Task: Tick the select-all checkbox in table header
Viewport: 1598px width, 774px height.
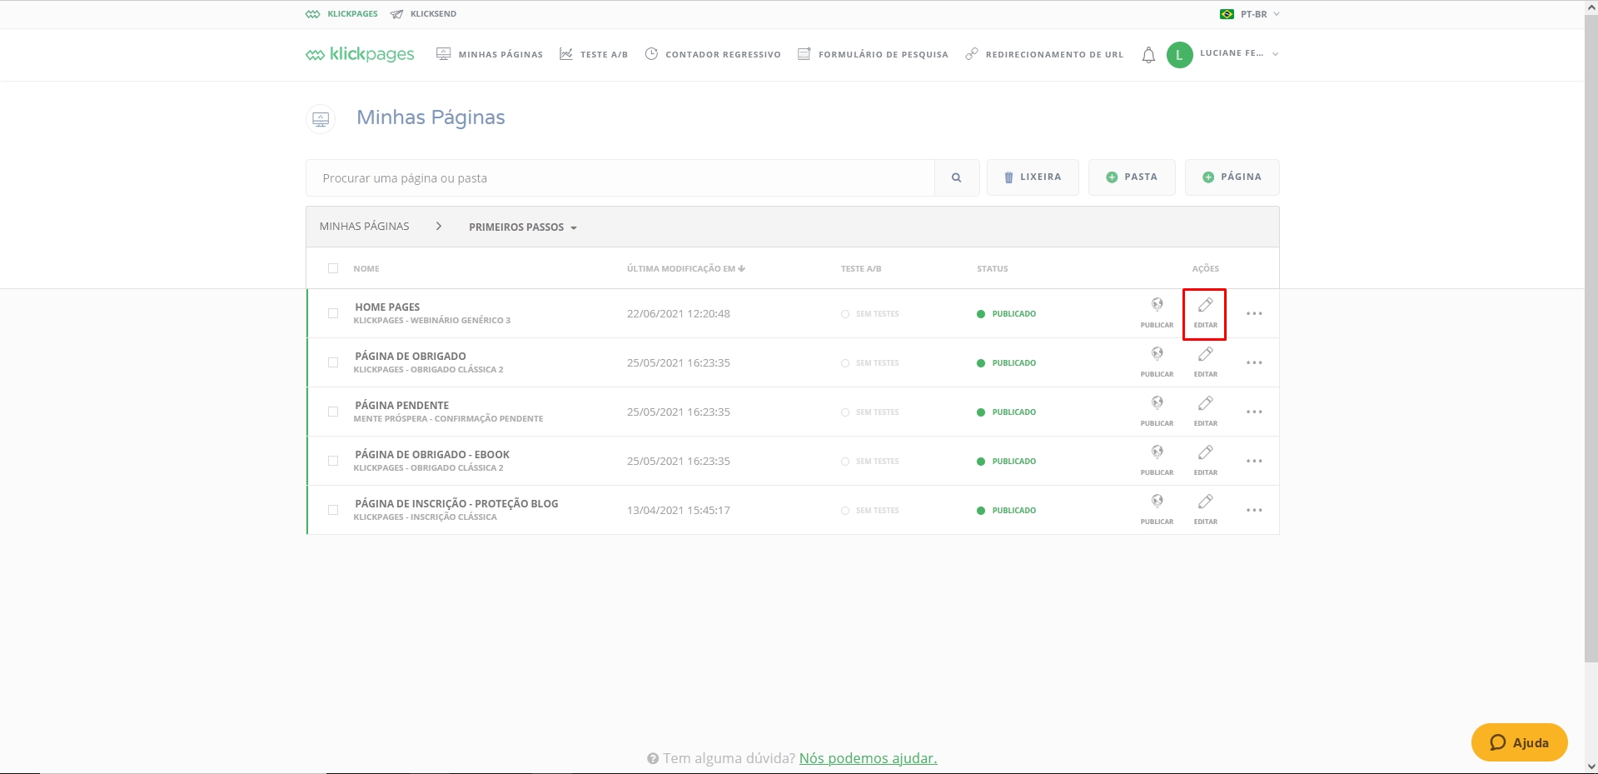Action: click(x=333, y=268)
